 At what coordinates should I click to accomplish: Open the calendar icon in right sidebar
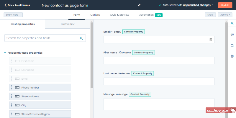tap(232, 56)
